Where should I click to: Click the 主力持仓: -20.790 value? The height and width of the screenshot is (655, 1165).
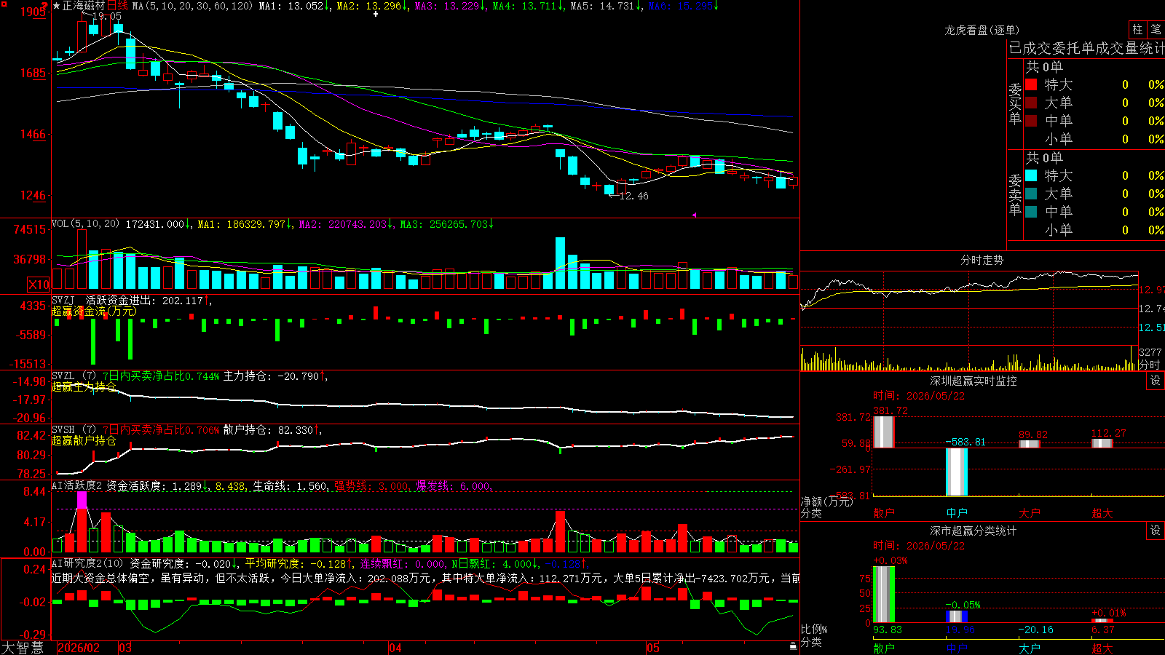[x=272, y=376]
